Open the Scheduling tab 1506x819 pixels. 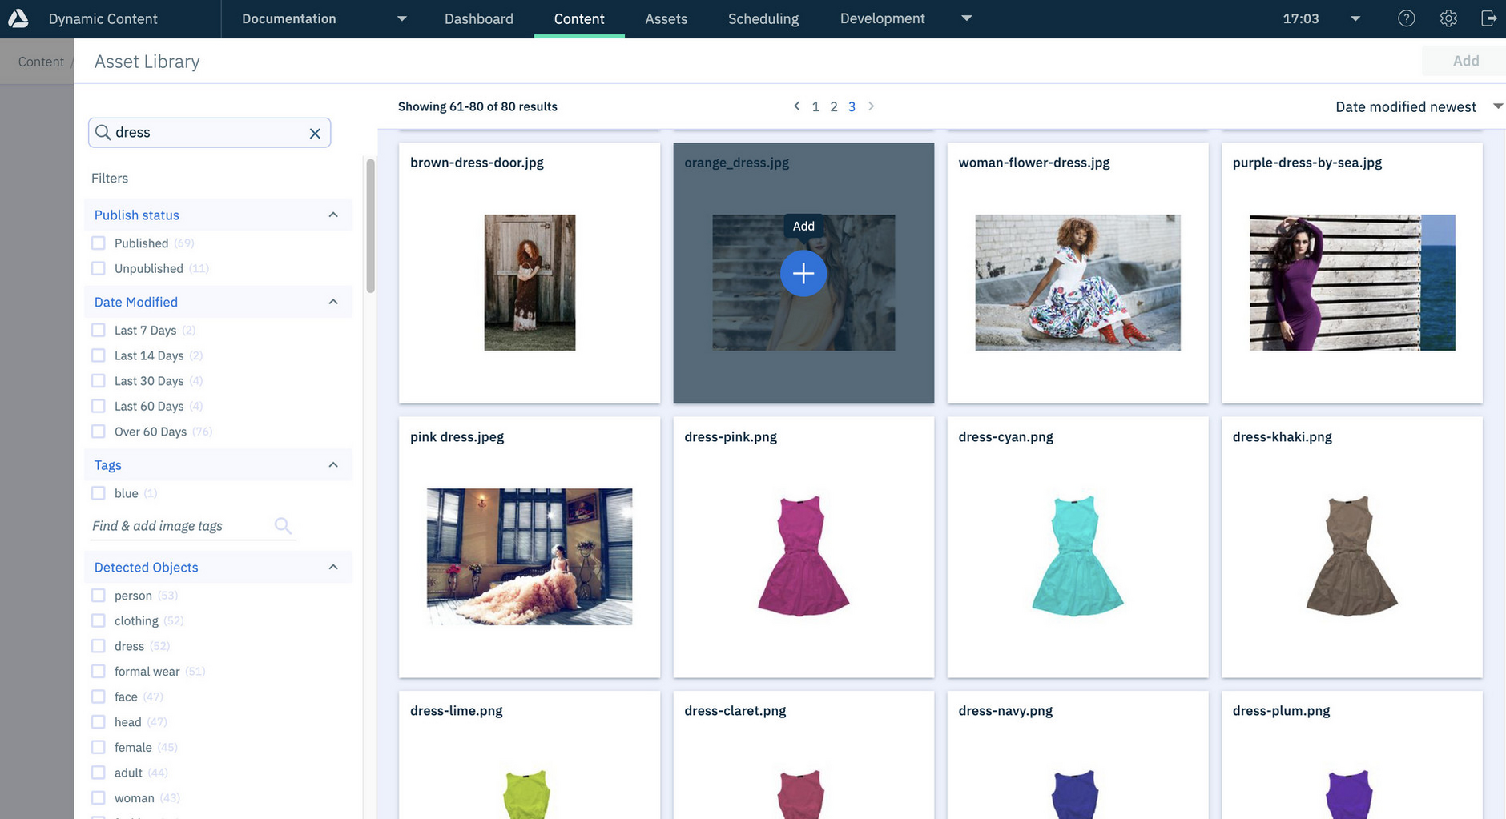763,18
